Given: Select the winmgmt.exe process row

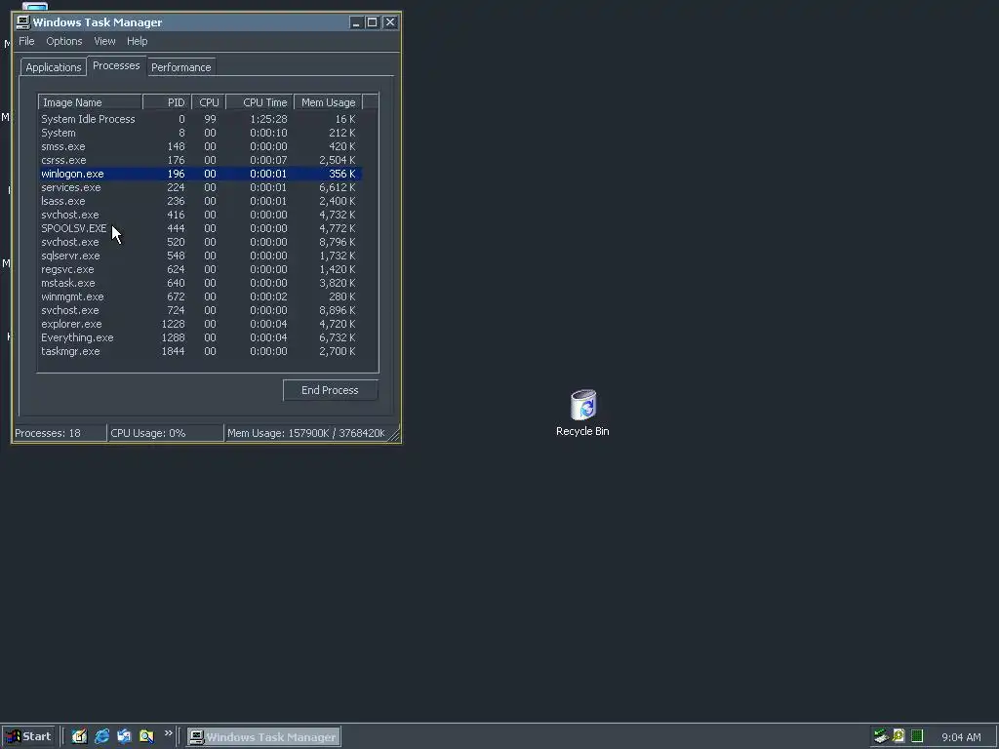Looking at the screenshot, I should 200,296.
